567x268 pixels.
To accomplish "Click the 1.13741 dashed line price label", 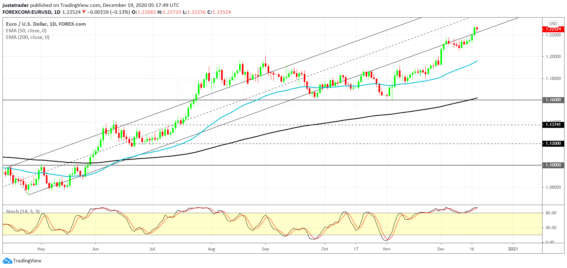I will pyautogui.click(x=553, y=125).
